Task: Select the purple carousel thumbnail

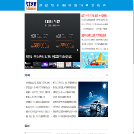Action: click(x=45, y=65)
